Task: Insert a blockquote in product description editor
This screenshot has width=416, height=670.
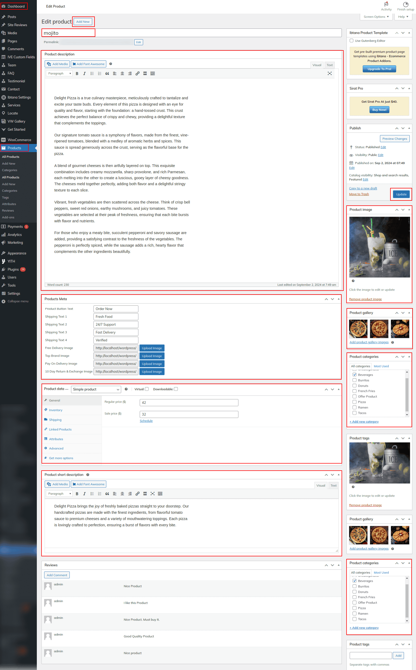Action: (x=107, y=73)
